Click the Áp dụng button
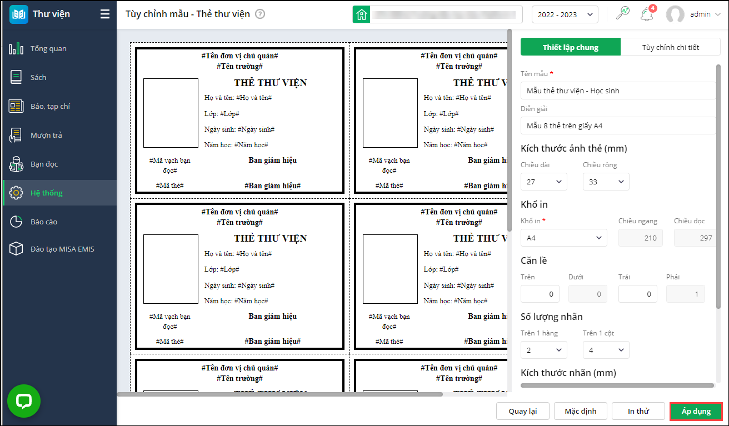Image resolution: width=729 pixels, height=426 pixels. (x=696, y=411)
